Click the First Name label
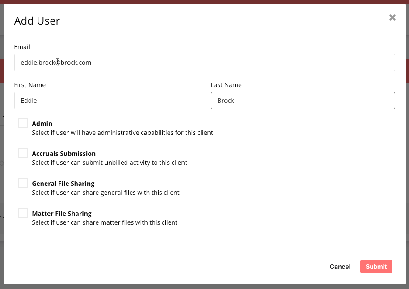The image size is (409, 289). point(30,85)
